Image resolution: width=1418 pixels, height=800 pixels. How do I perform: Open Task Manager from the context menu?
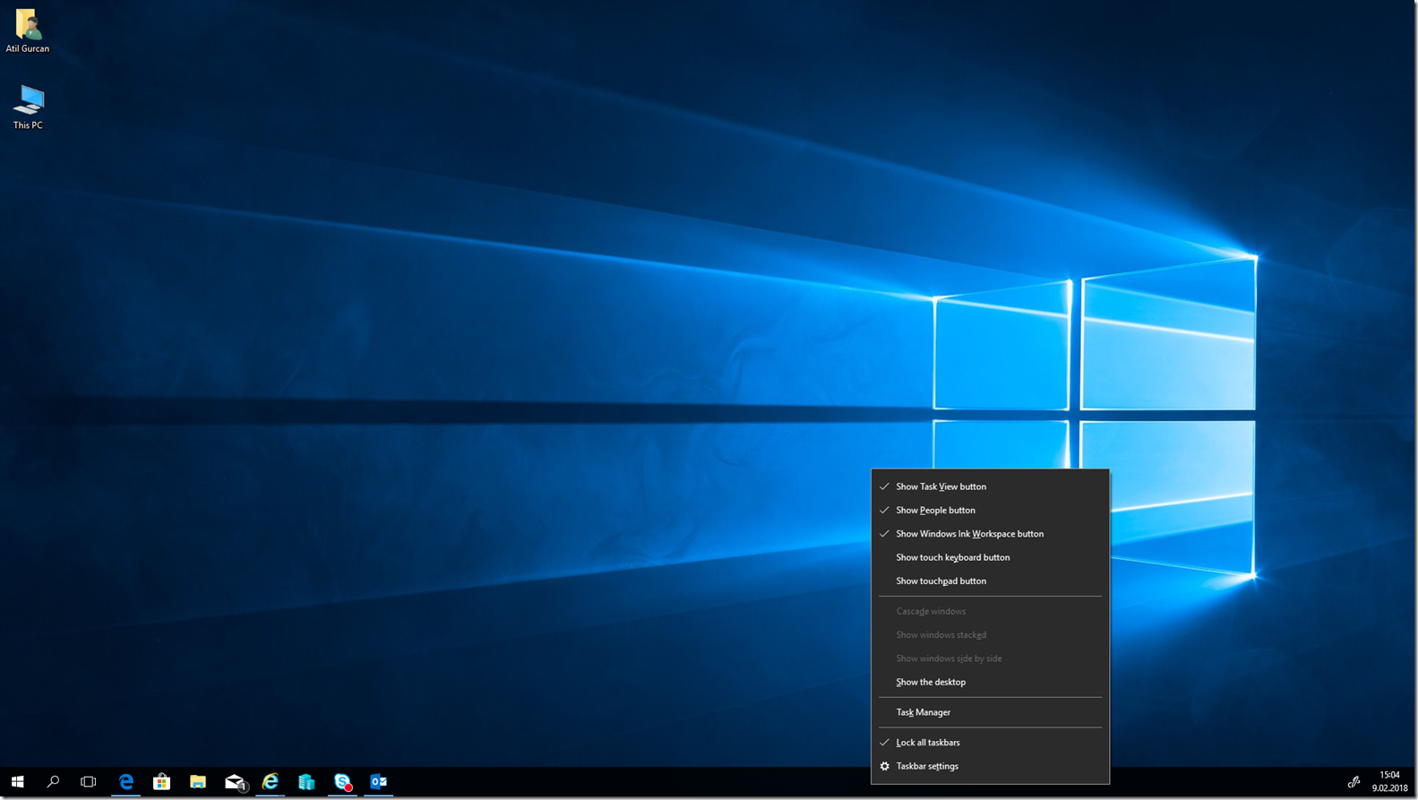coord(990,712)
